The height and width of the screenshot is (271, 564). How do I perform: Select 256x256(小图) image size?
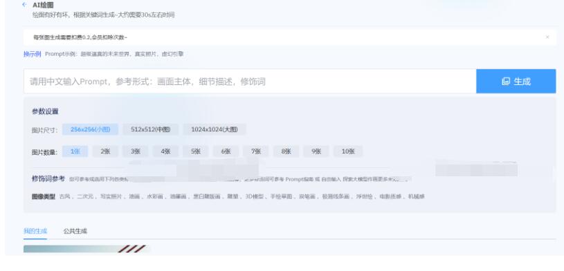(90, 129)
